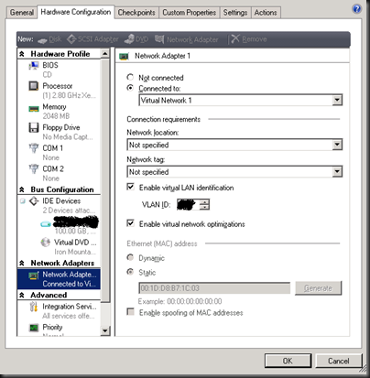This screenshot has width=370, height=378.
Task: Click the VLAN ID spinner arrows
Action: [204, 204]
